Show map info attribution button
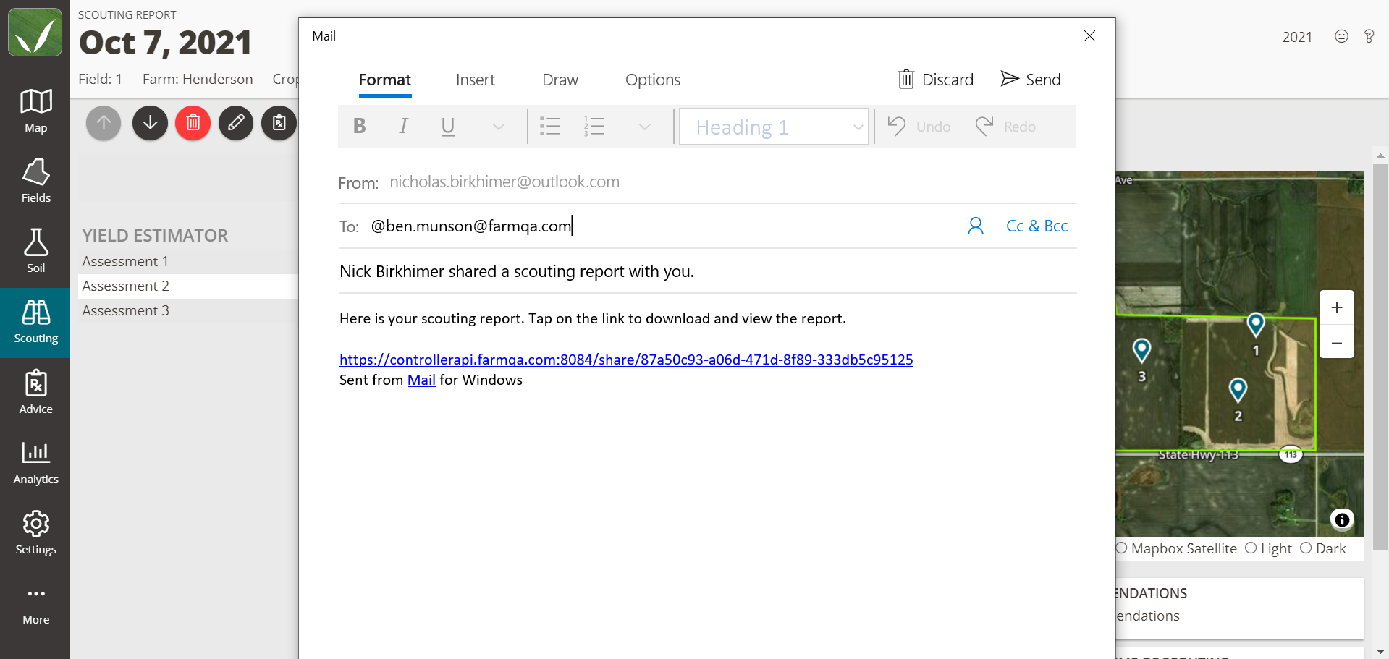 pos(1342,519)
